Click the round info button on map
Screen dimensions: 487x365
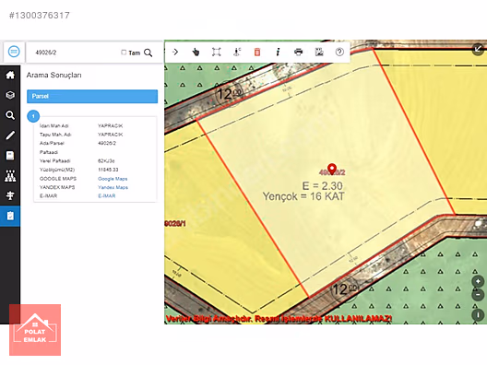[x=478, y=315]
